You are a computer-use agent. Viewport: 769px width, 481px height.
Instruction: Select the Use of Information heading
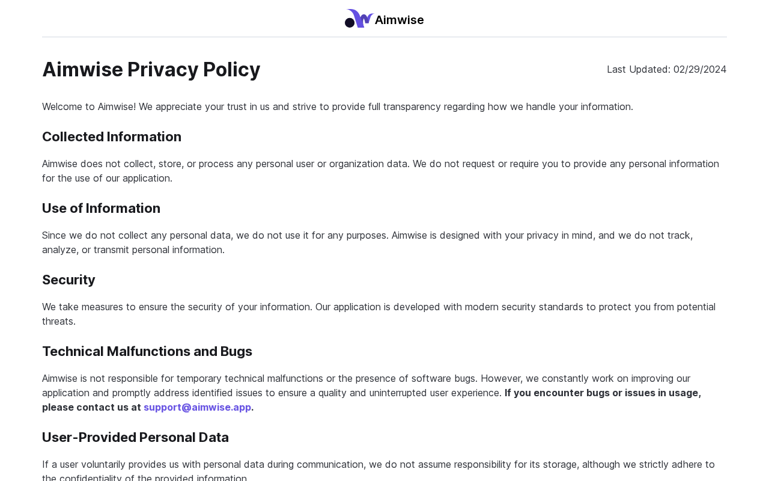pyautogui.click(x=101, y=209)
